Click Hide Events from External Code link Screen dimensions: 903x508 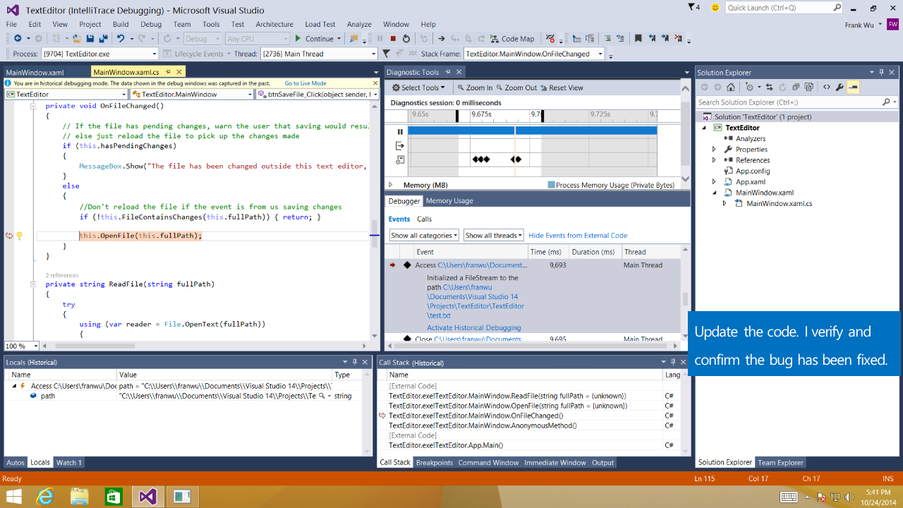[x=578, y=236]
